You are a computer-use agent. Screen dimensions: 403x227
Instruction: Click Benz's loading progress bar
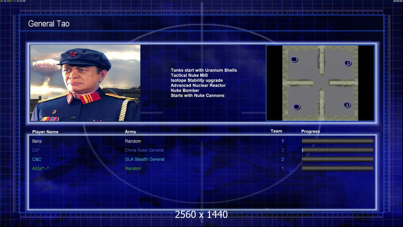point(338,141)
